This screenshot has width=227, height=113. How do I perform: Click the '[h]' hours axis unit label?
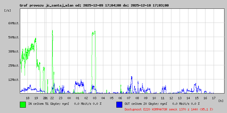(221, 101)
